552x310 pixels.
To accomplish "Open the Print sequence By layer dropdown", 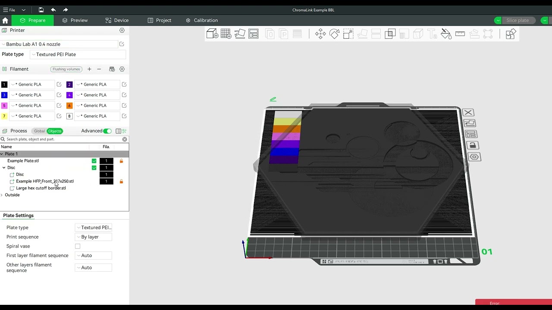I will click(x=94, y=237).
